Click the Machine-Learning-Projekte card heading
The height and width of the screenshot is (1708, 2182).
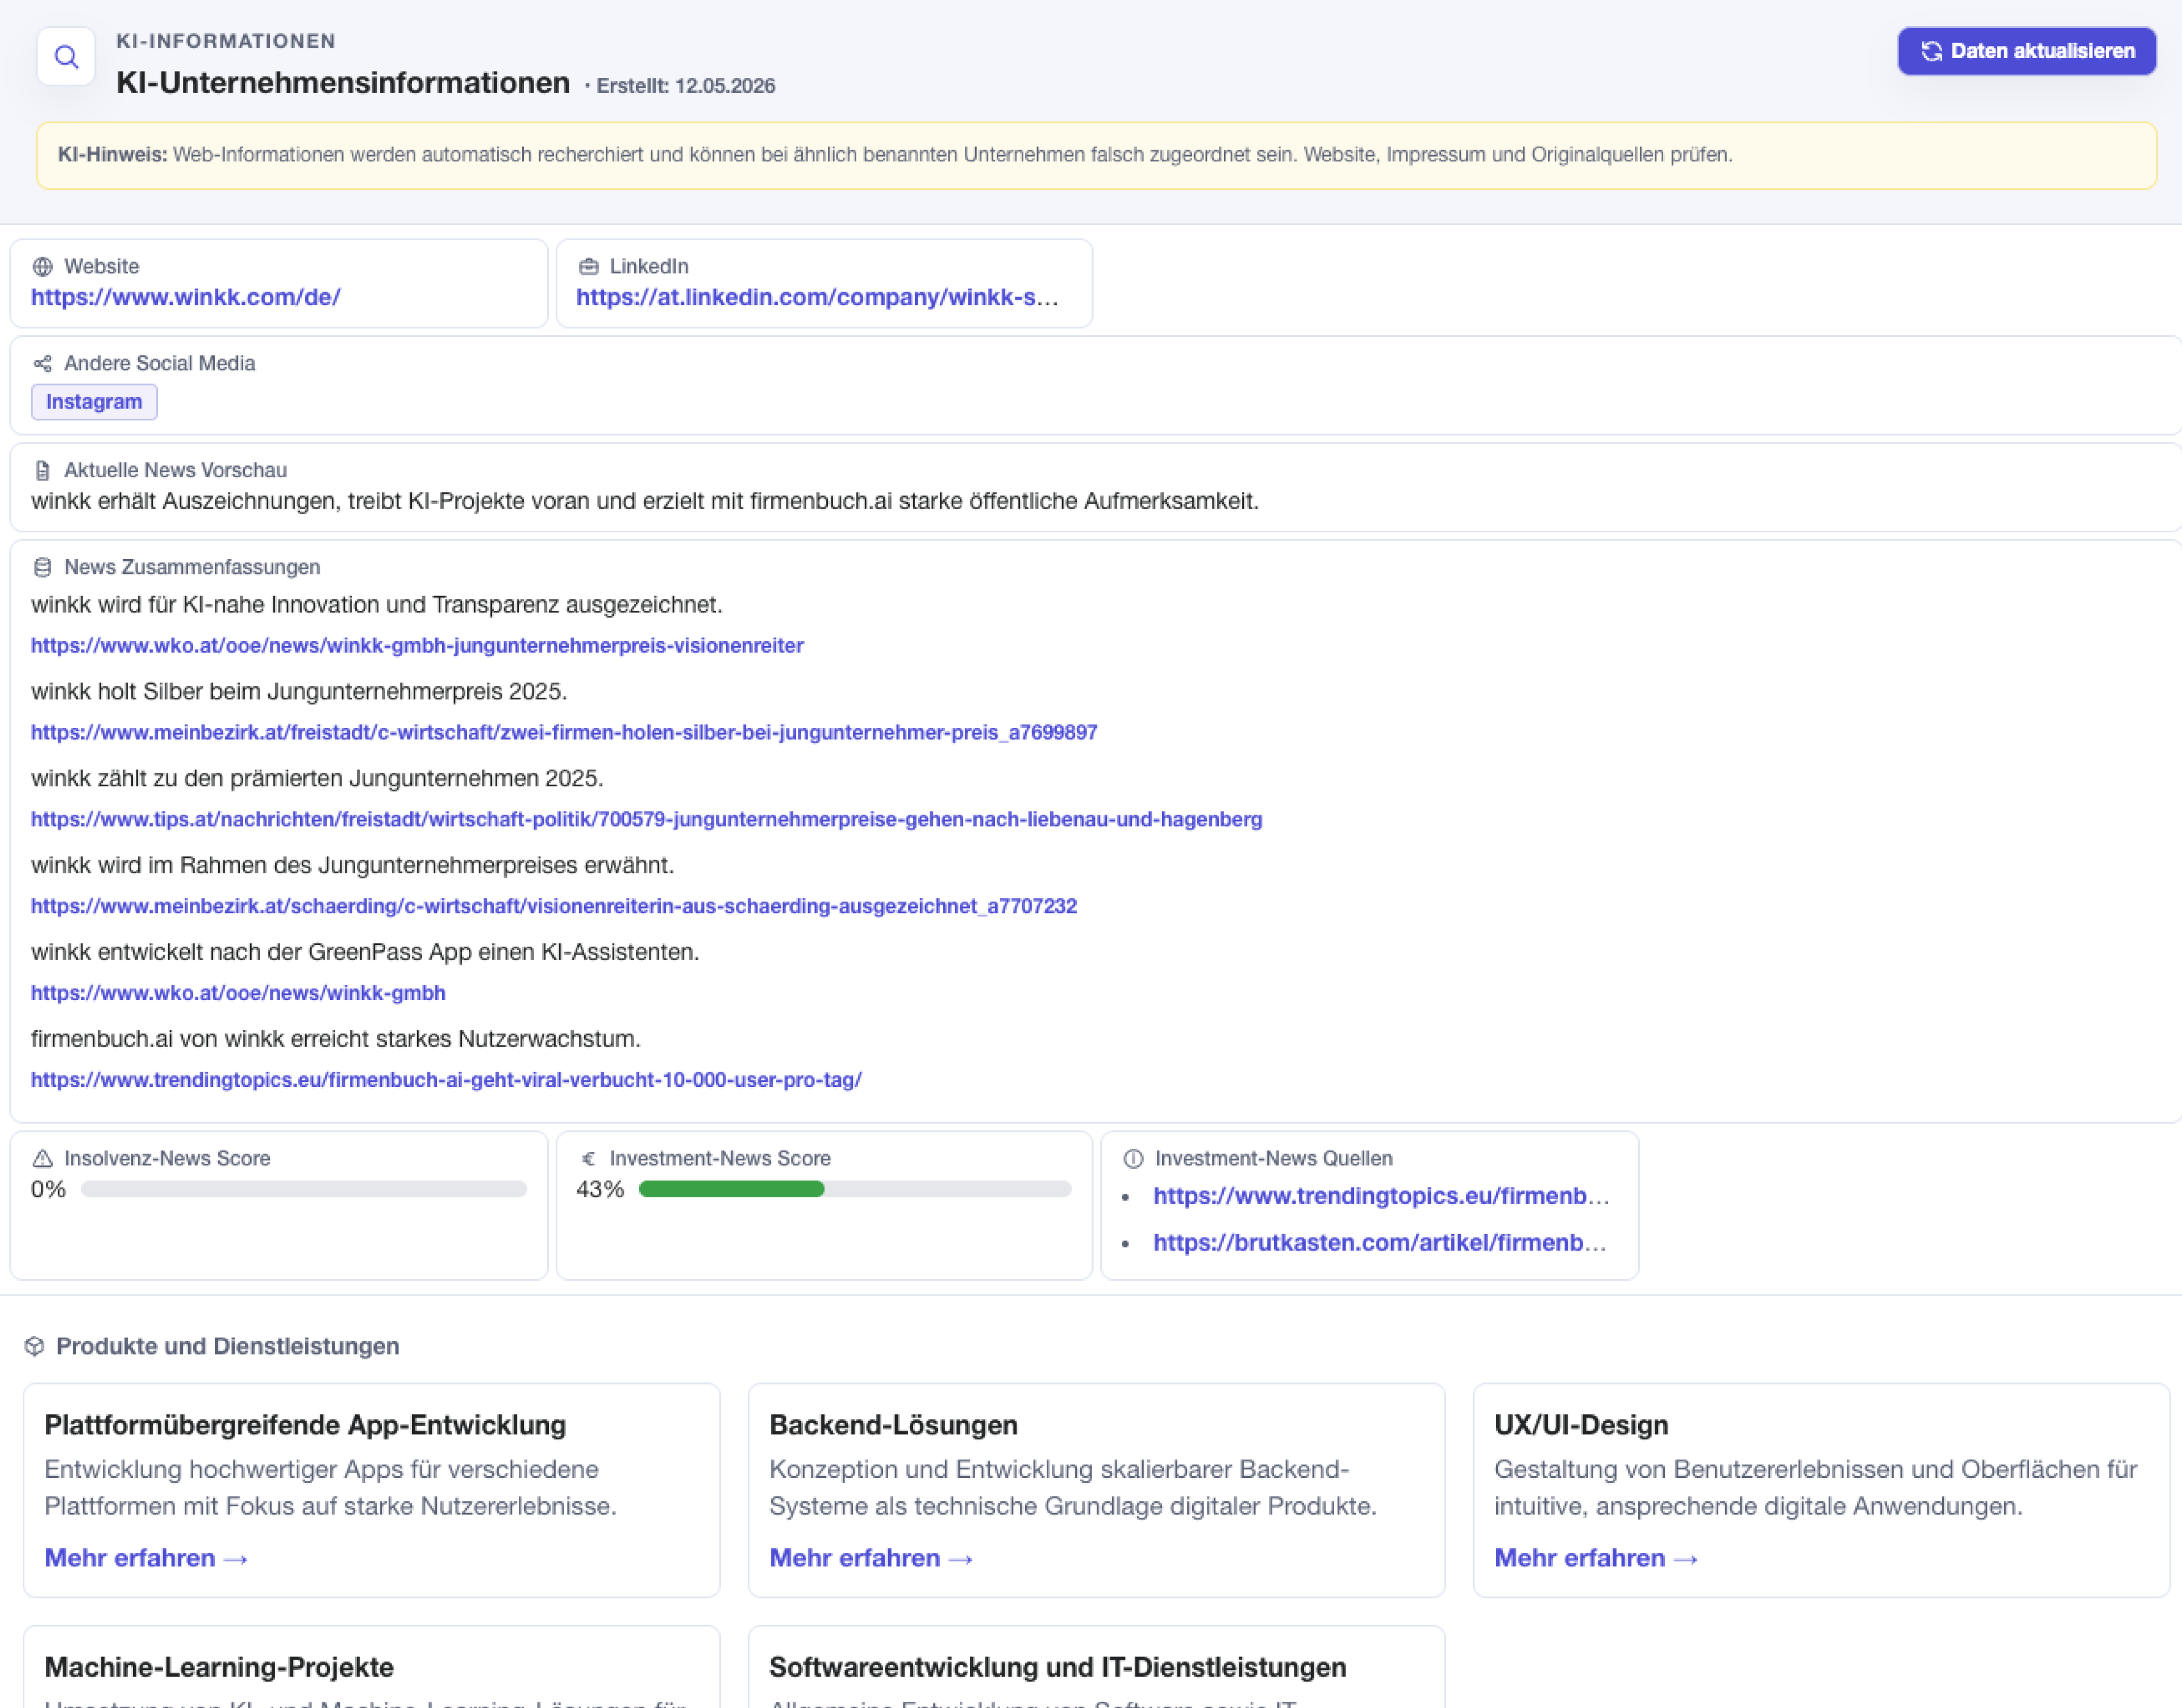[219, 1668]
